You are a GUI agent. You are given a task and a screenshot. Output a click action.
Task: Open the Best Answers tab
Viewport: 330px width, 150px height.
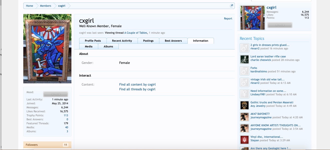click(173, 41)
